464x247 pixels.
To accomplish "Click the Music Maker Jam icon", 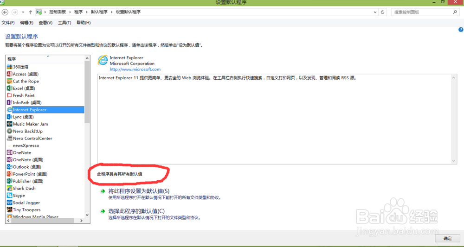I will click(9, 124).
